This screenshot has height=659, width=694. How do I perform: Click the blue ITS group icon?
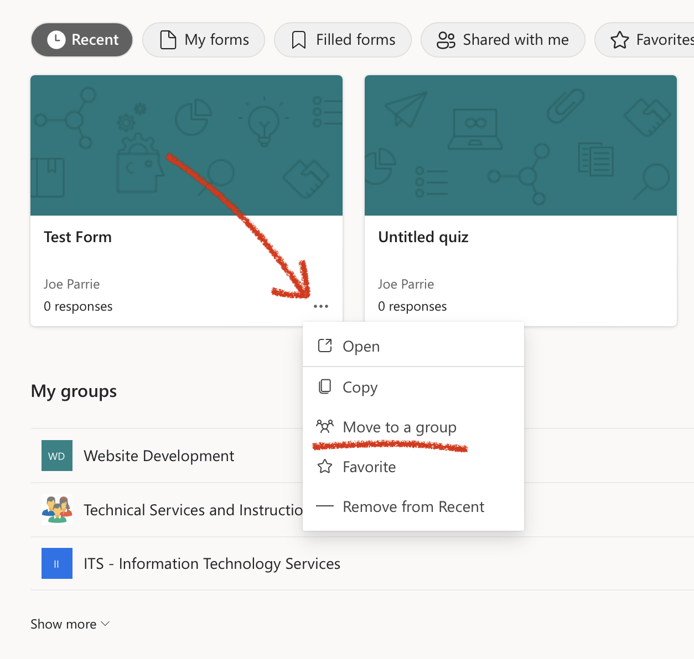[x=57, y=563]
